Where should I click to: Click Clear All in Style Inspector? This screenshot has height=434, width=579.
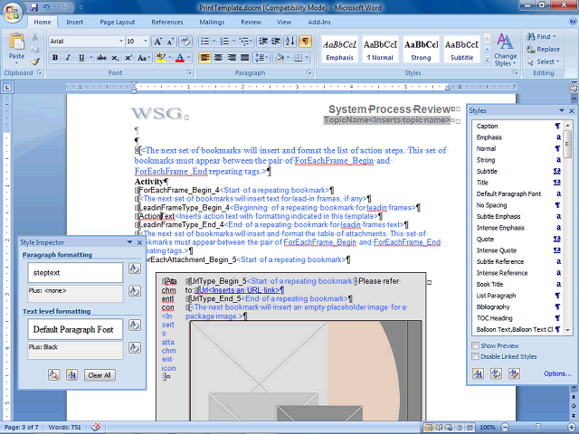click(x=100, y=375)
